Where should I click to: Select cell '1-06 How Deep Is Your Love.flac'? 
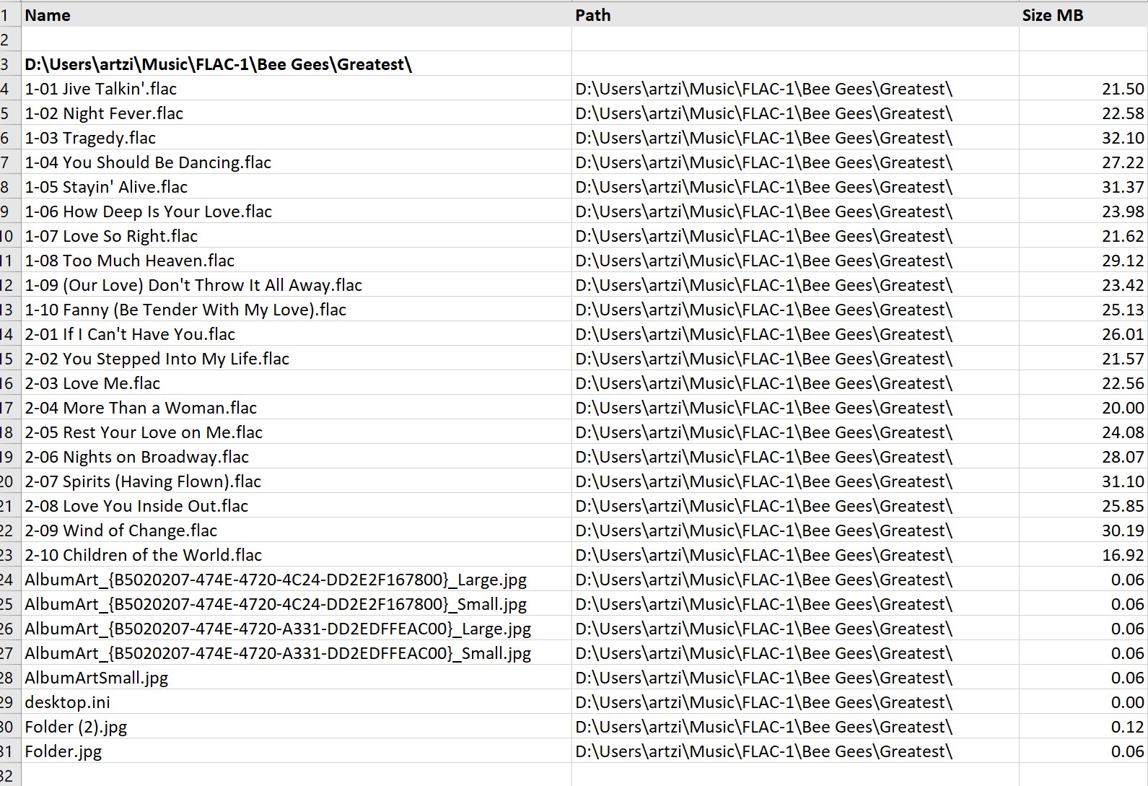click(x=297, y=211)
